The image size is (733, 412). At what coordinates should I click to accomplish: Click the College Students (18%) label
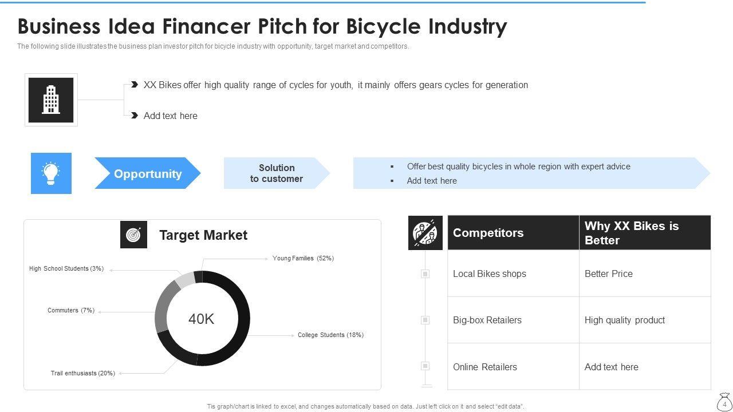coord(330,335)
